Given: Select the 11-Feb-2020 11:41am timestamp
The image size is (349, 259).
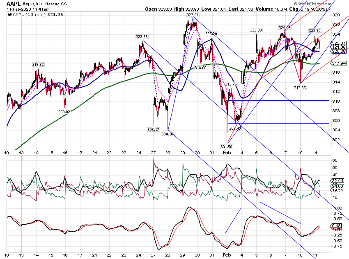Looking at the screenshot, I should click(28, 9).
